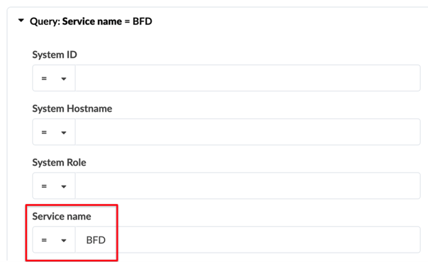Click into the System Hostname input

(x=248, y=132)
